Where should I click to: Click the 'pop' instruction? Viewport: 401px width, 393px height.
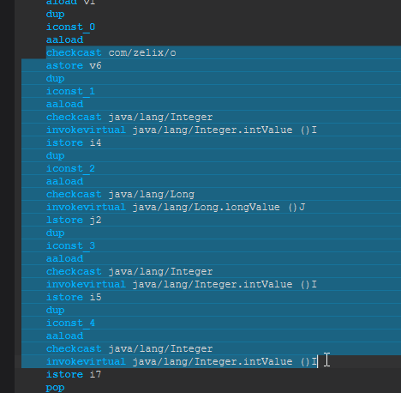click(x=56, y=387)
